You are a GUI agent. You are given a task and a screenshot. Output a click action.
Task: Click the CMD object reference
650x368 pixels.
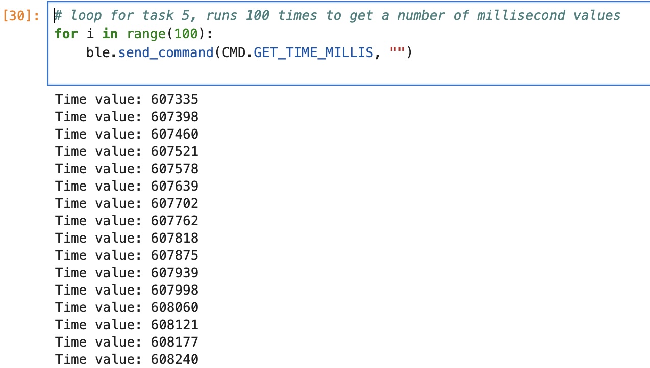[233, 52]
